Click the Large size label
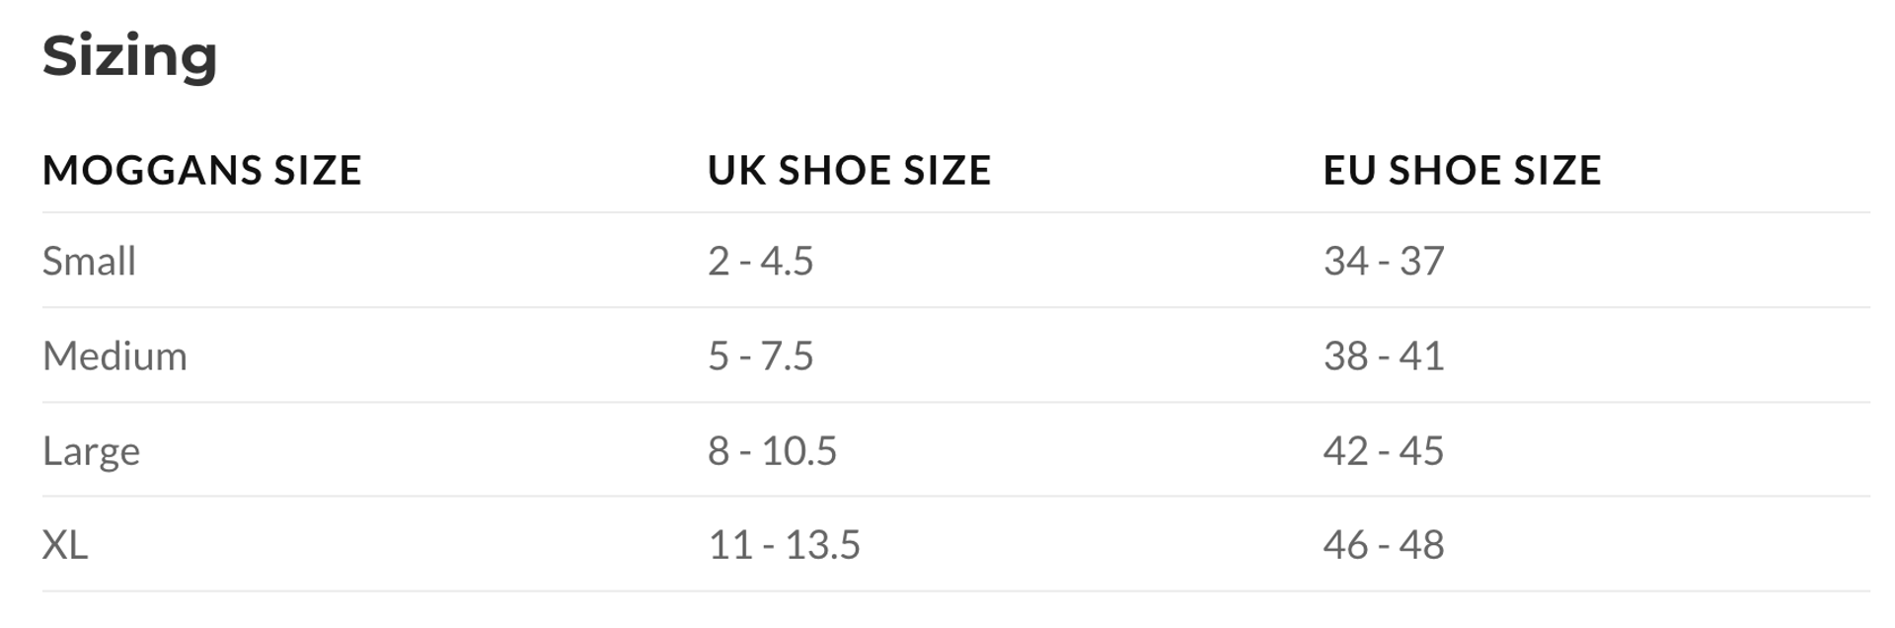The width and height of the screenshot is (1895, 628). tap(91, 451)
